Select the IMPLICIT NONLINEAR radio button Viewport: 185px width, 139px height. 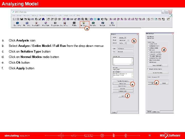pos(149,60)
